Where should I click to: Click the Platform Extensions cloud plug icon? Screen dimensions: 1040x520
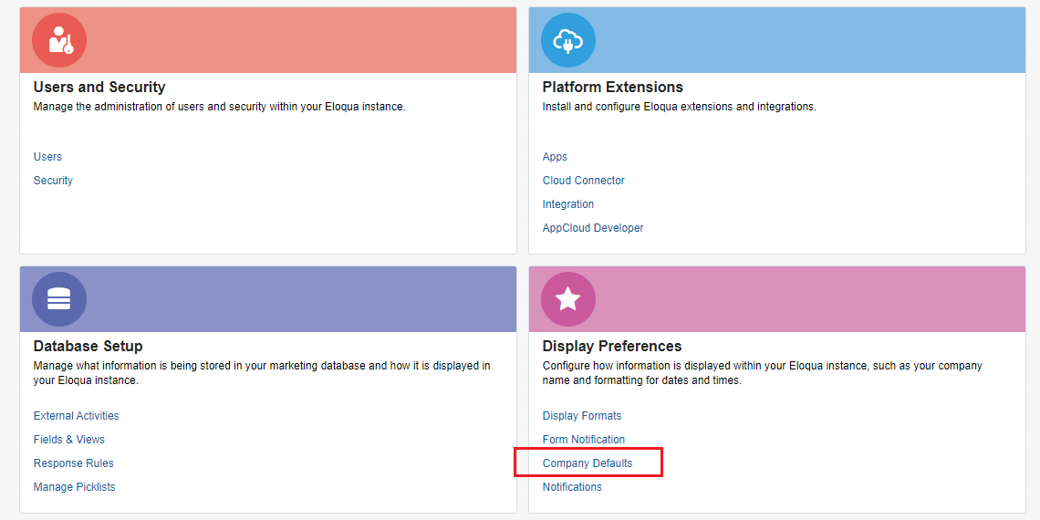point(568,40)
